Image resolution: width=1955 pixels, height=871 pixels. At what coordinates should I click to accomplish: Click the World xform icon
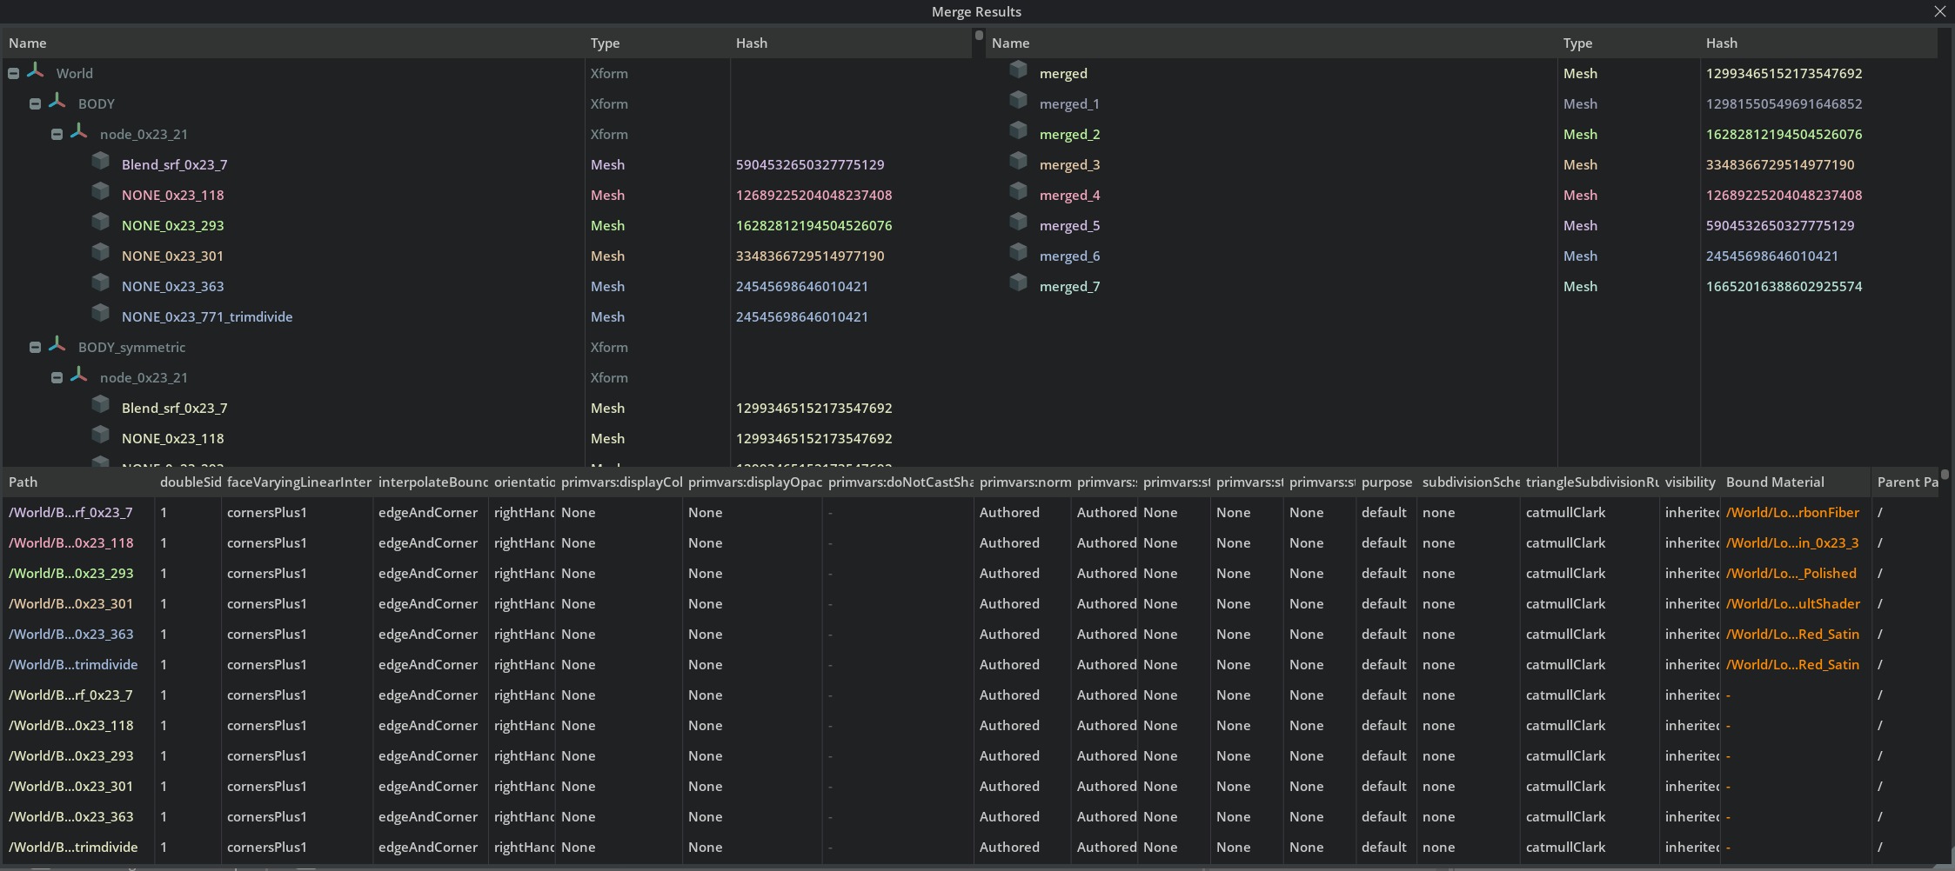(x=36, y=71)
